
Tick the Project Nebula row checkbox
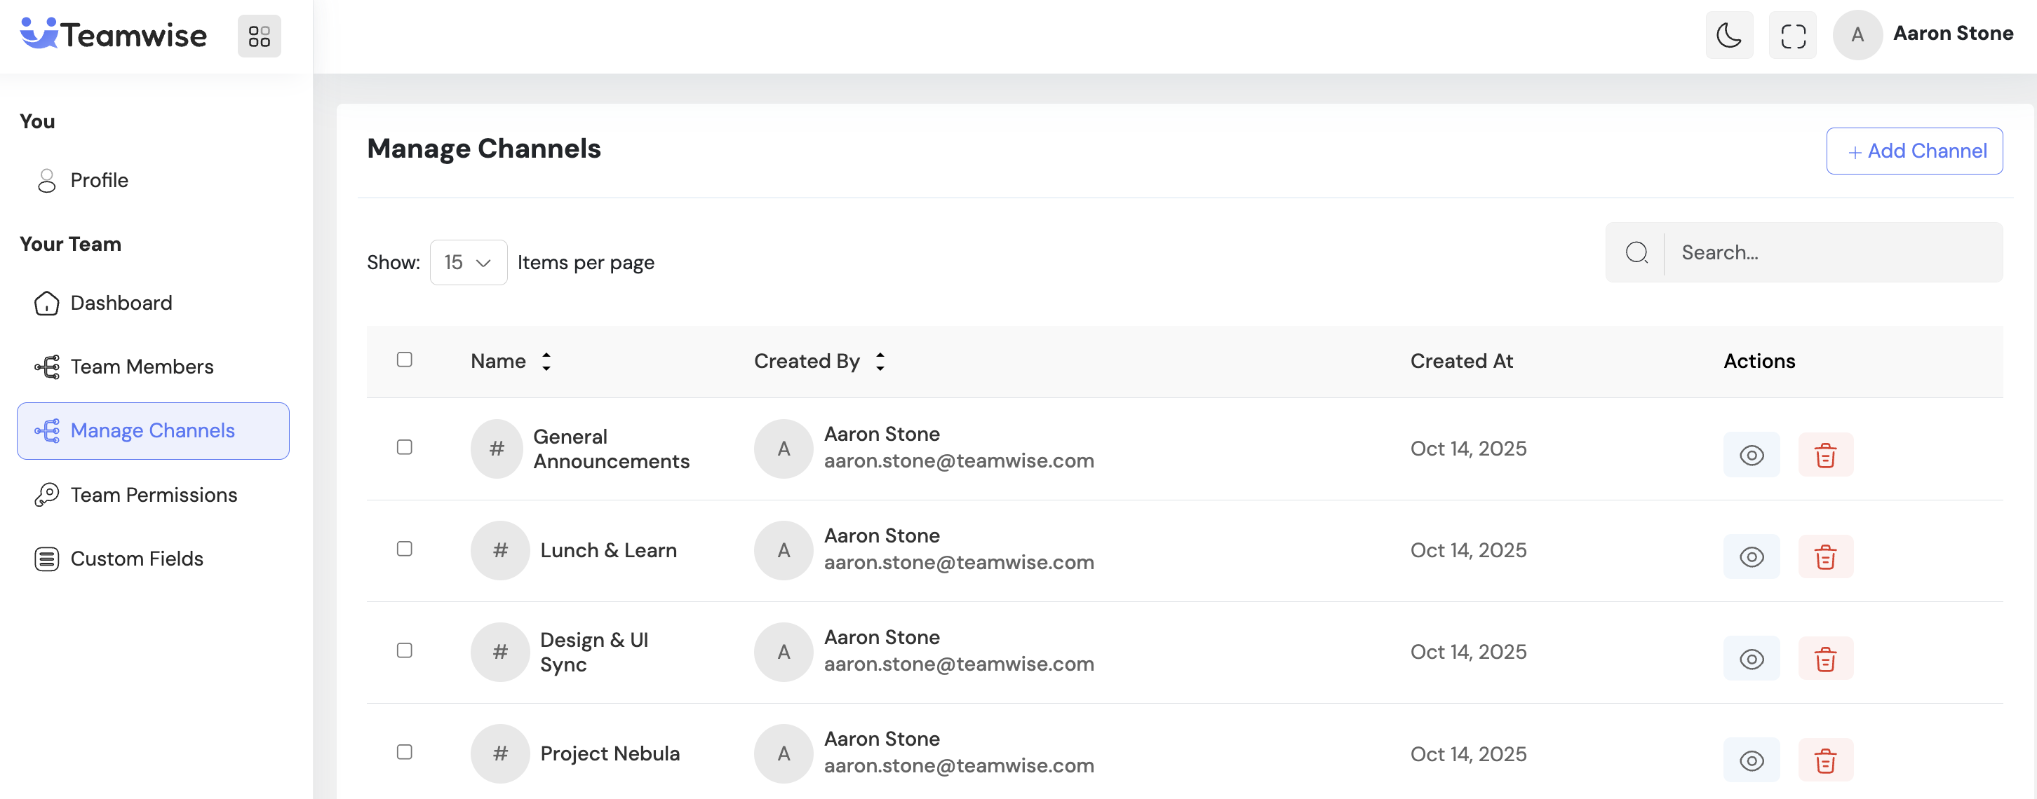[404, 752]
